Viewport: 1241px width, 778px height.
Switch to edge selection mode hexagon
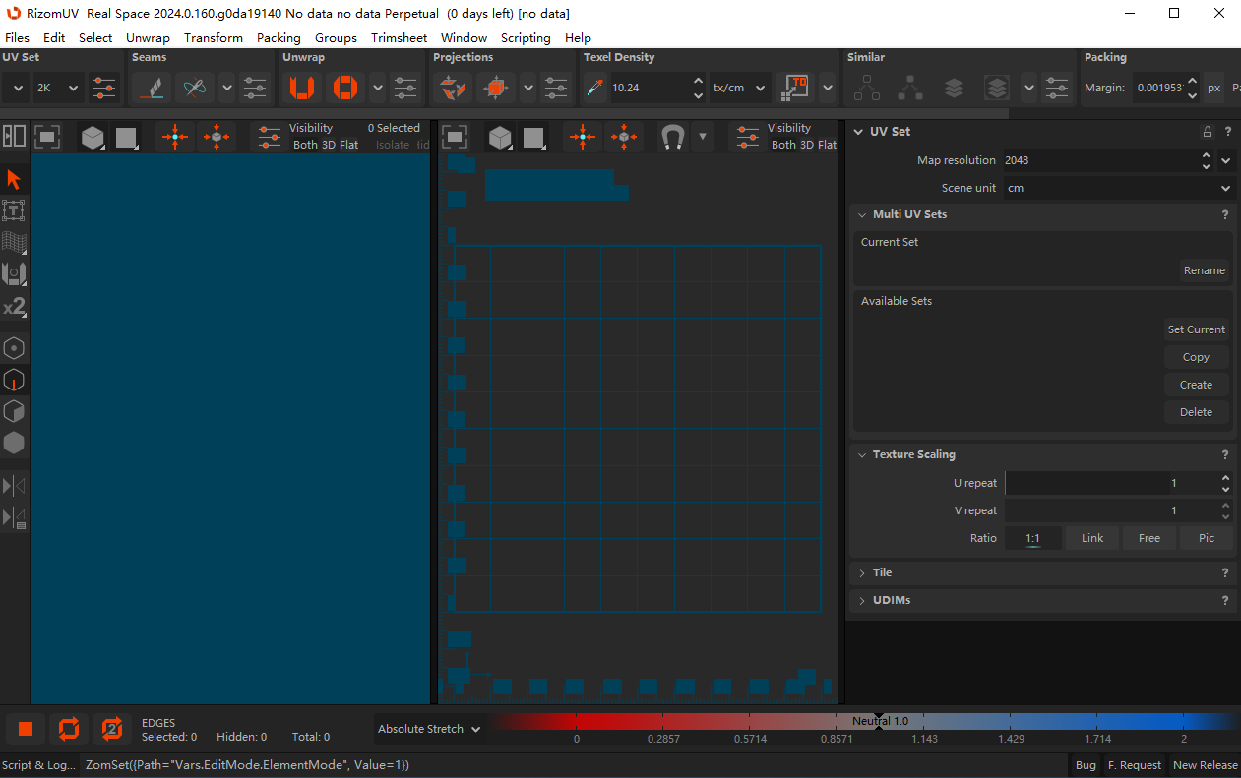click(x=14, y=380)
